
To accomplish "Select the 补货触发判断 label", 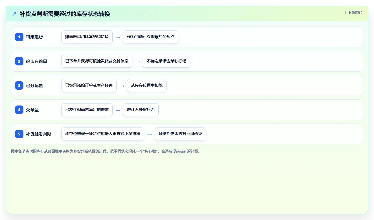I will click(39, 134).
